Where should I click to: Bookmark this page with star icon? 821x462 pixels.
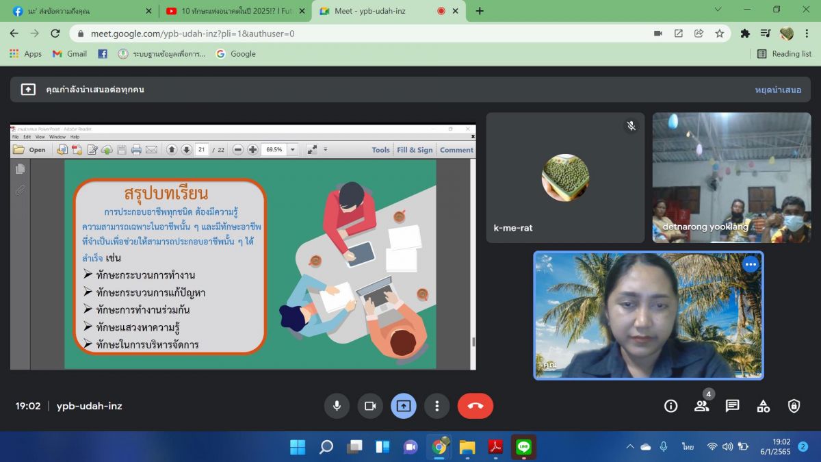[720, 33]
